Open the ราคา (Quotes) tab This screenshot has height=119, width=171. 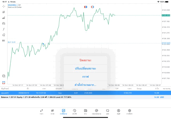[x=41, y=112]
